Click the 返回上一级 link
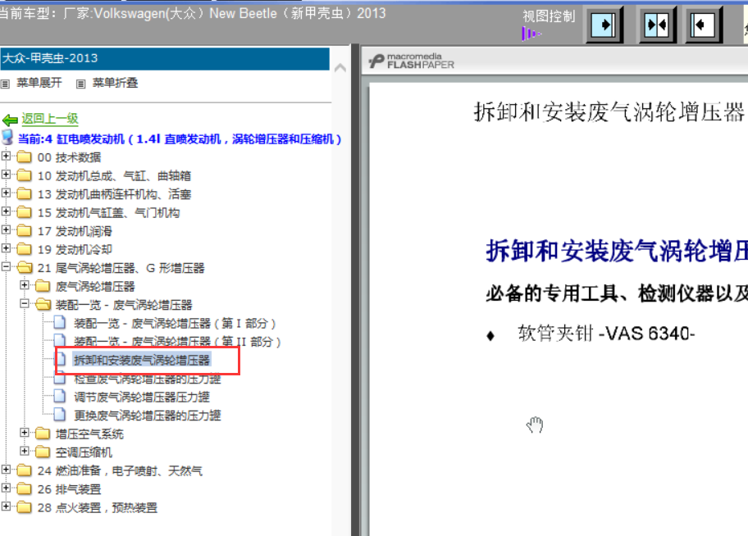 point(50,119)
